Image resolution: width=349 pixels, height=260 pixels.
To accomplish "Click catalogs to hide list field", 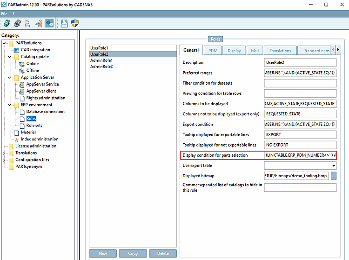I will (x=300, y=187).
